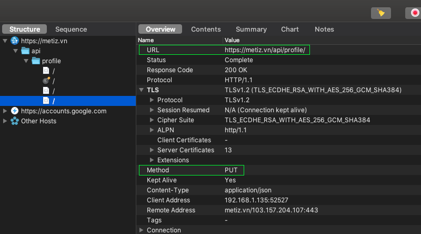
Task: Expand the Extensions row
Action: [x=152, y=160]
